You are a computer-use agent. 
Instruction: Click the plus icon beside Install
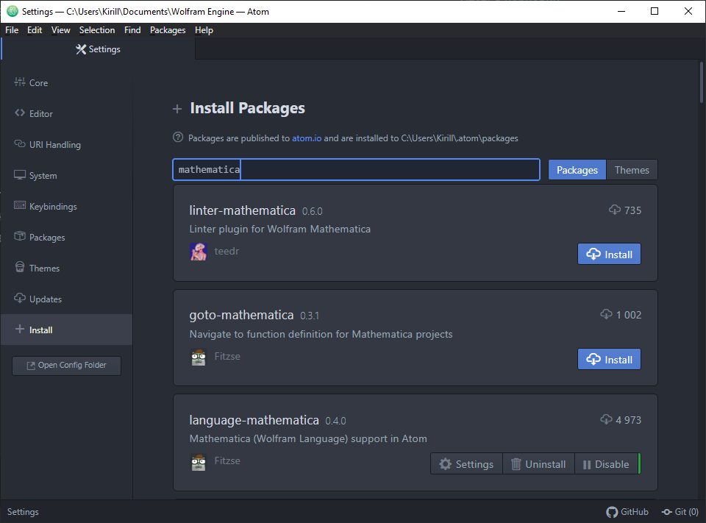(x=20, y=330)
